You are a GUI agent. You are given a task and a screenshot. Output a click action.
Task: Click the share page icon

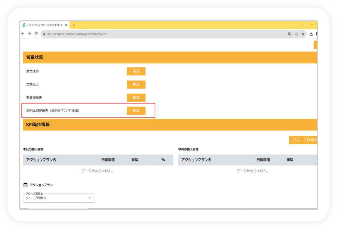click(296, 34)
